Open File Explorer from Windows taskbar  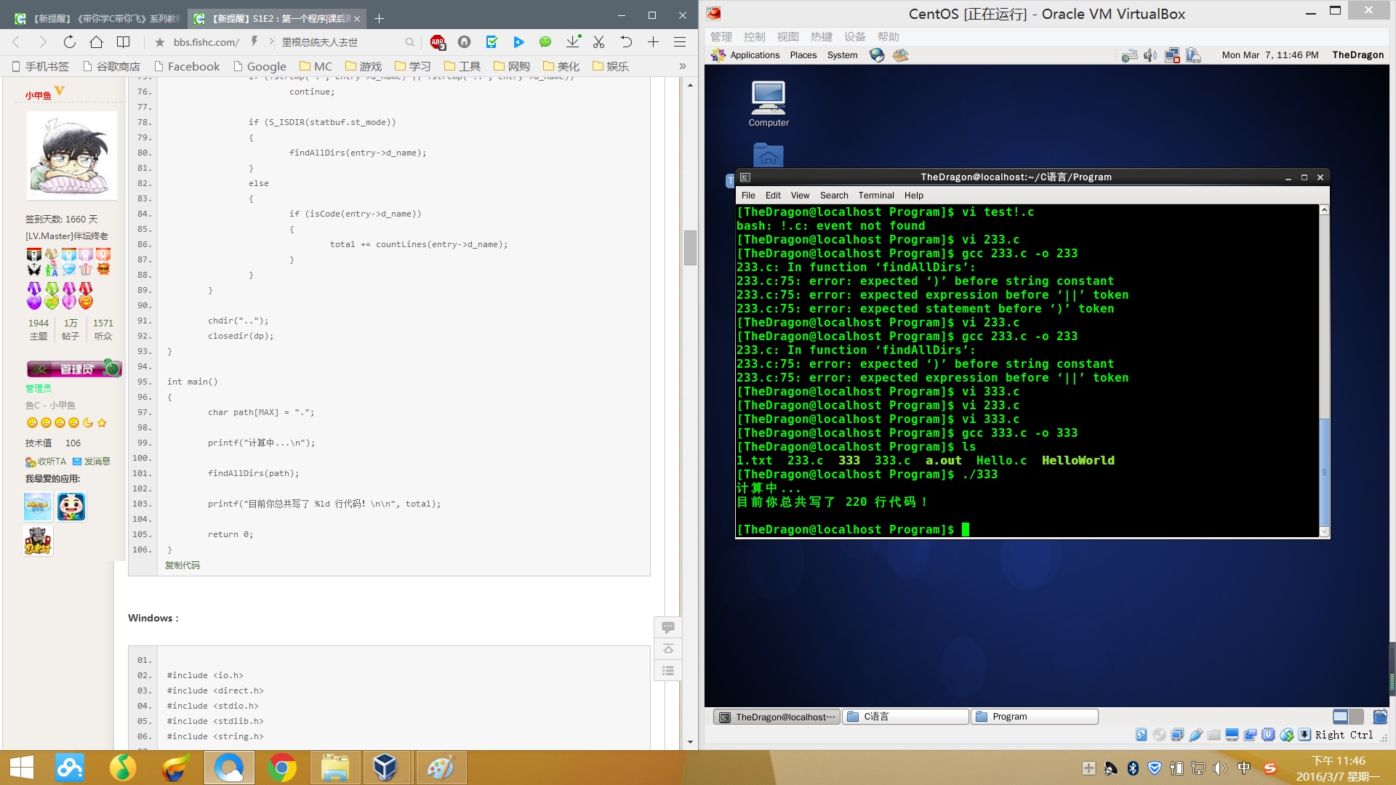pyautogui.click(x=334, y=768)
